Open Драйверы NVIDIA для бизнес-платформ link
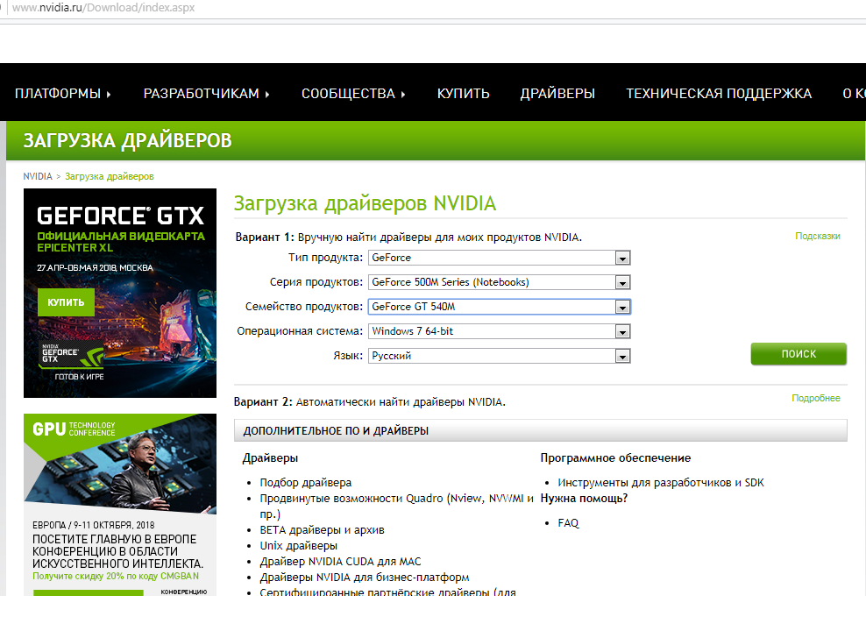The width and height of the screenshot is (866, 638). click(365, 578)
